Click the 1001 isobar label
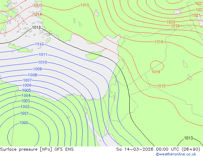The image size is (203, 157). coord(24,113)
